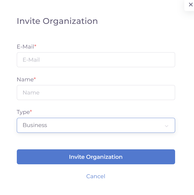Viewport: 194px width, 195px height.
Task: Close the Invite Organization dialog with X
Action: click(191, 5)
